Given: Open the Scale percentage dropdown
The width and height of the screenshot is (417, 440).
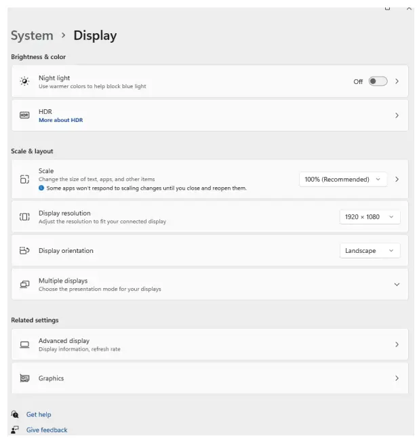Looking at the screenshot, I should tap(342, 179).
